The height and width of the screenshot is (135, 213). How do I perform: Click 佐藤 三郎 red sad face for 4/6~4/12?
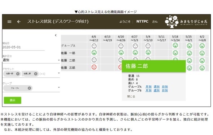pos(94,67)
